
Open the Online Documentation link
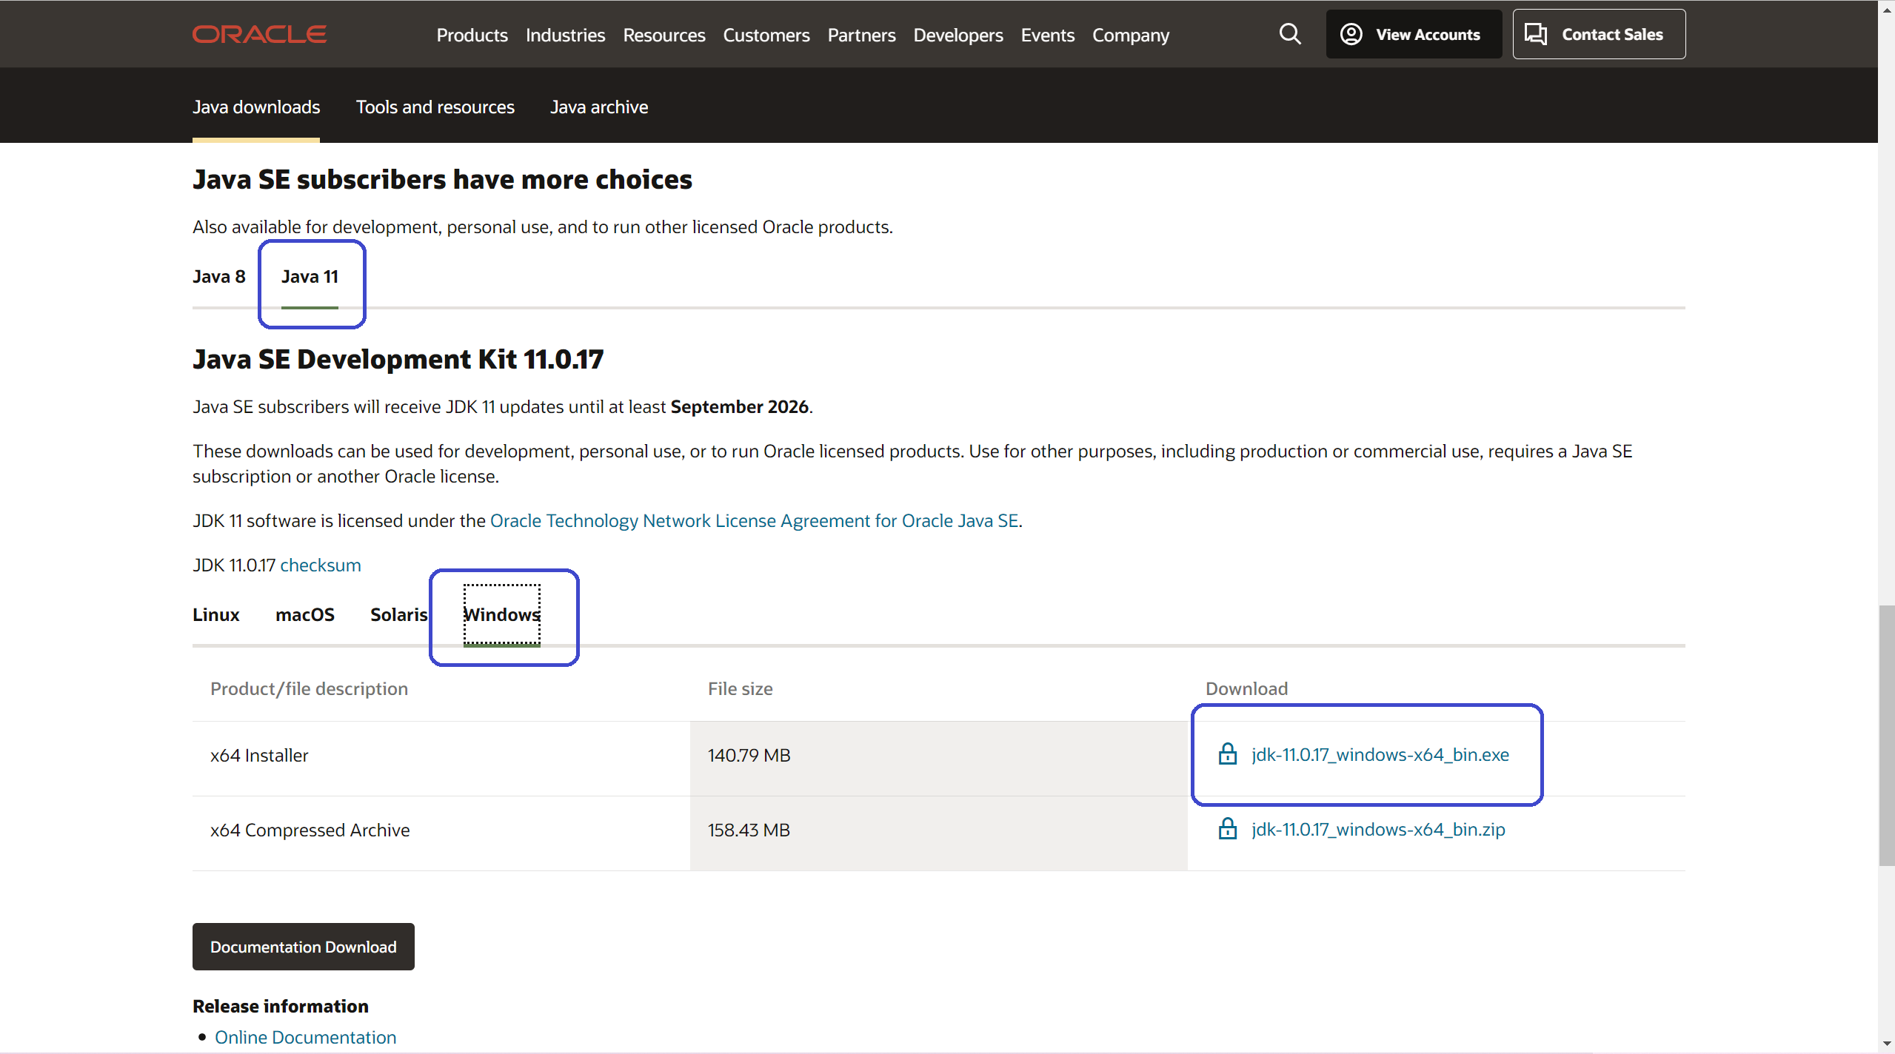point(305,1037)
